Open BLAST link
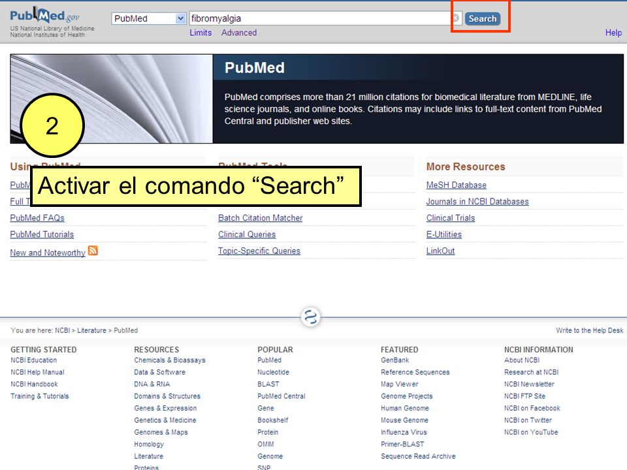This screenshot has height=470, width=627. pos(268,384)
